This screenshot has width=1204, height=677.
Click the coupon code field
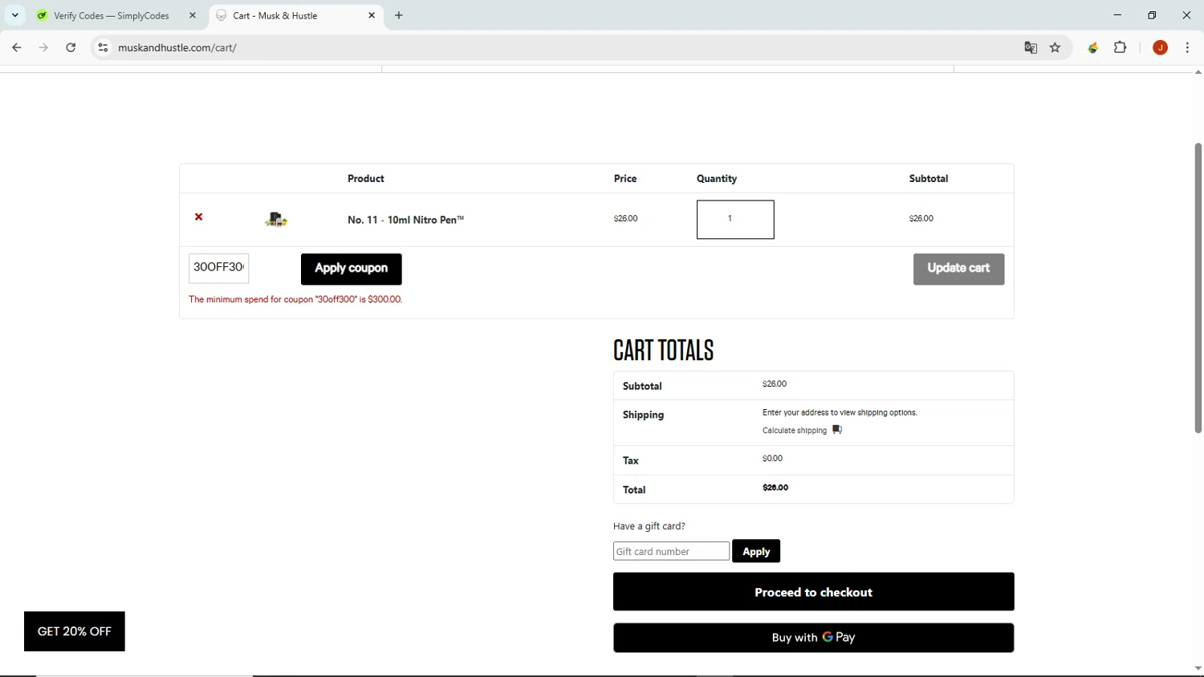click(x=219, y=268)
